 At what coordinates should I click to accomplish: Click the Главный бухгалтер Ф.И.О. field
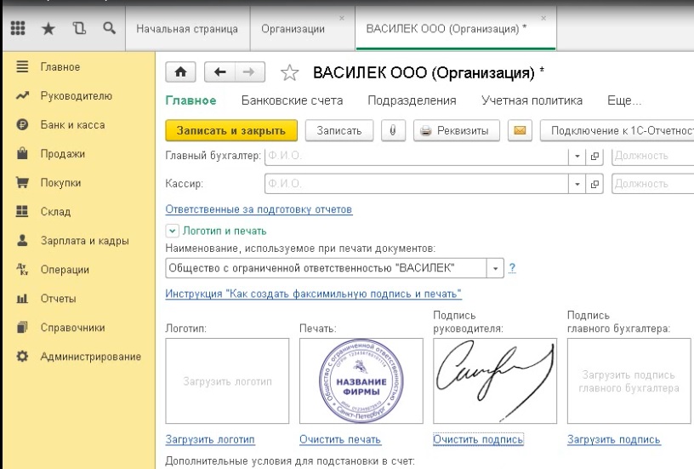[417, 156]
